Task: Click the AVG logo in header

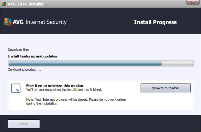Action: click(x=12, y=22)
